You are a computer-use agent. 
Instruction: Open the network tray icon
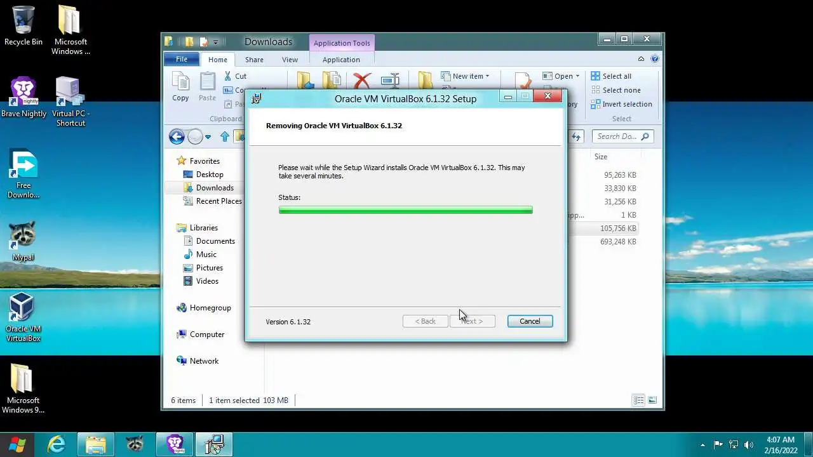tap(734, 444)
